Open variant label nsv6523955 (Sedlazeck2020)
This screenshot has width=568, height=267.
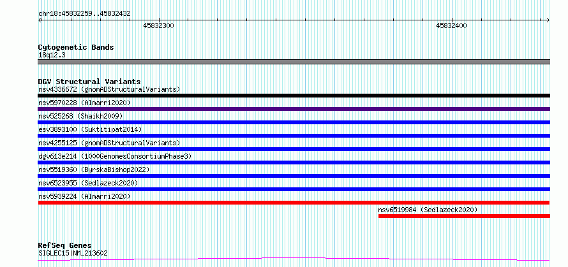[88, 183]
